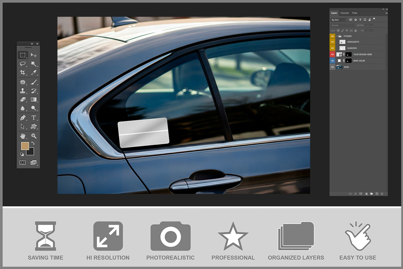
Task: Select the YOUR DESIGN HERE layer name
Action: (x=363, y=54)
